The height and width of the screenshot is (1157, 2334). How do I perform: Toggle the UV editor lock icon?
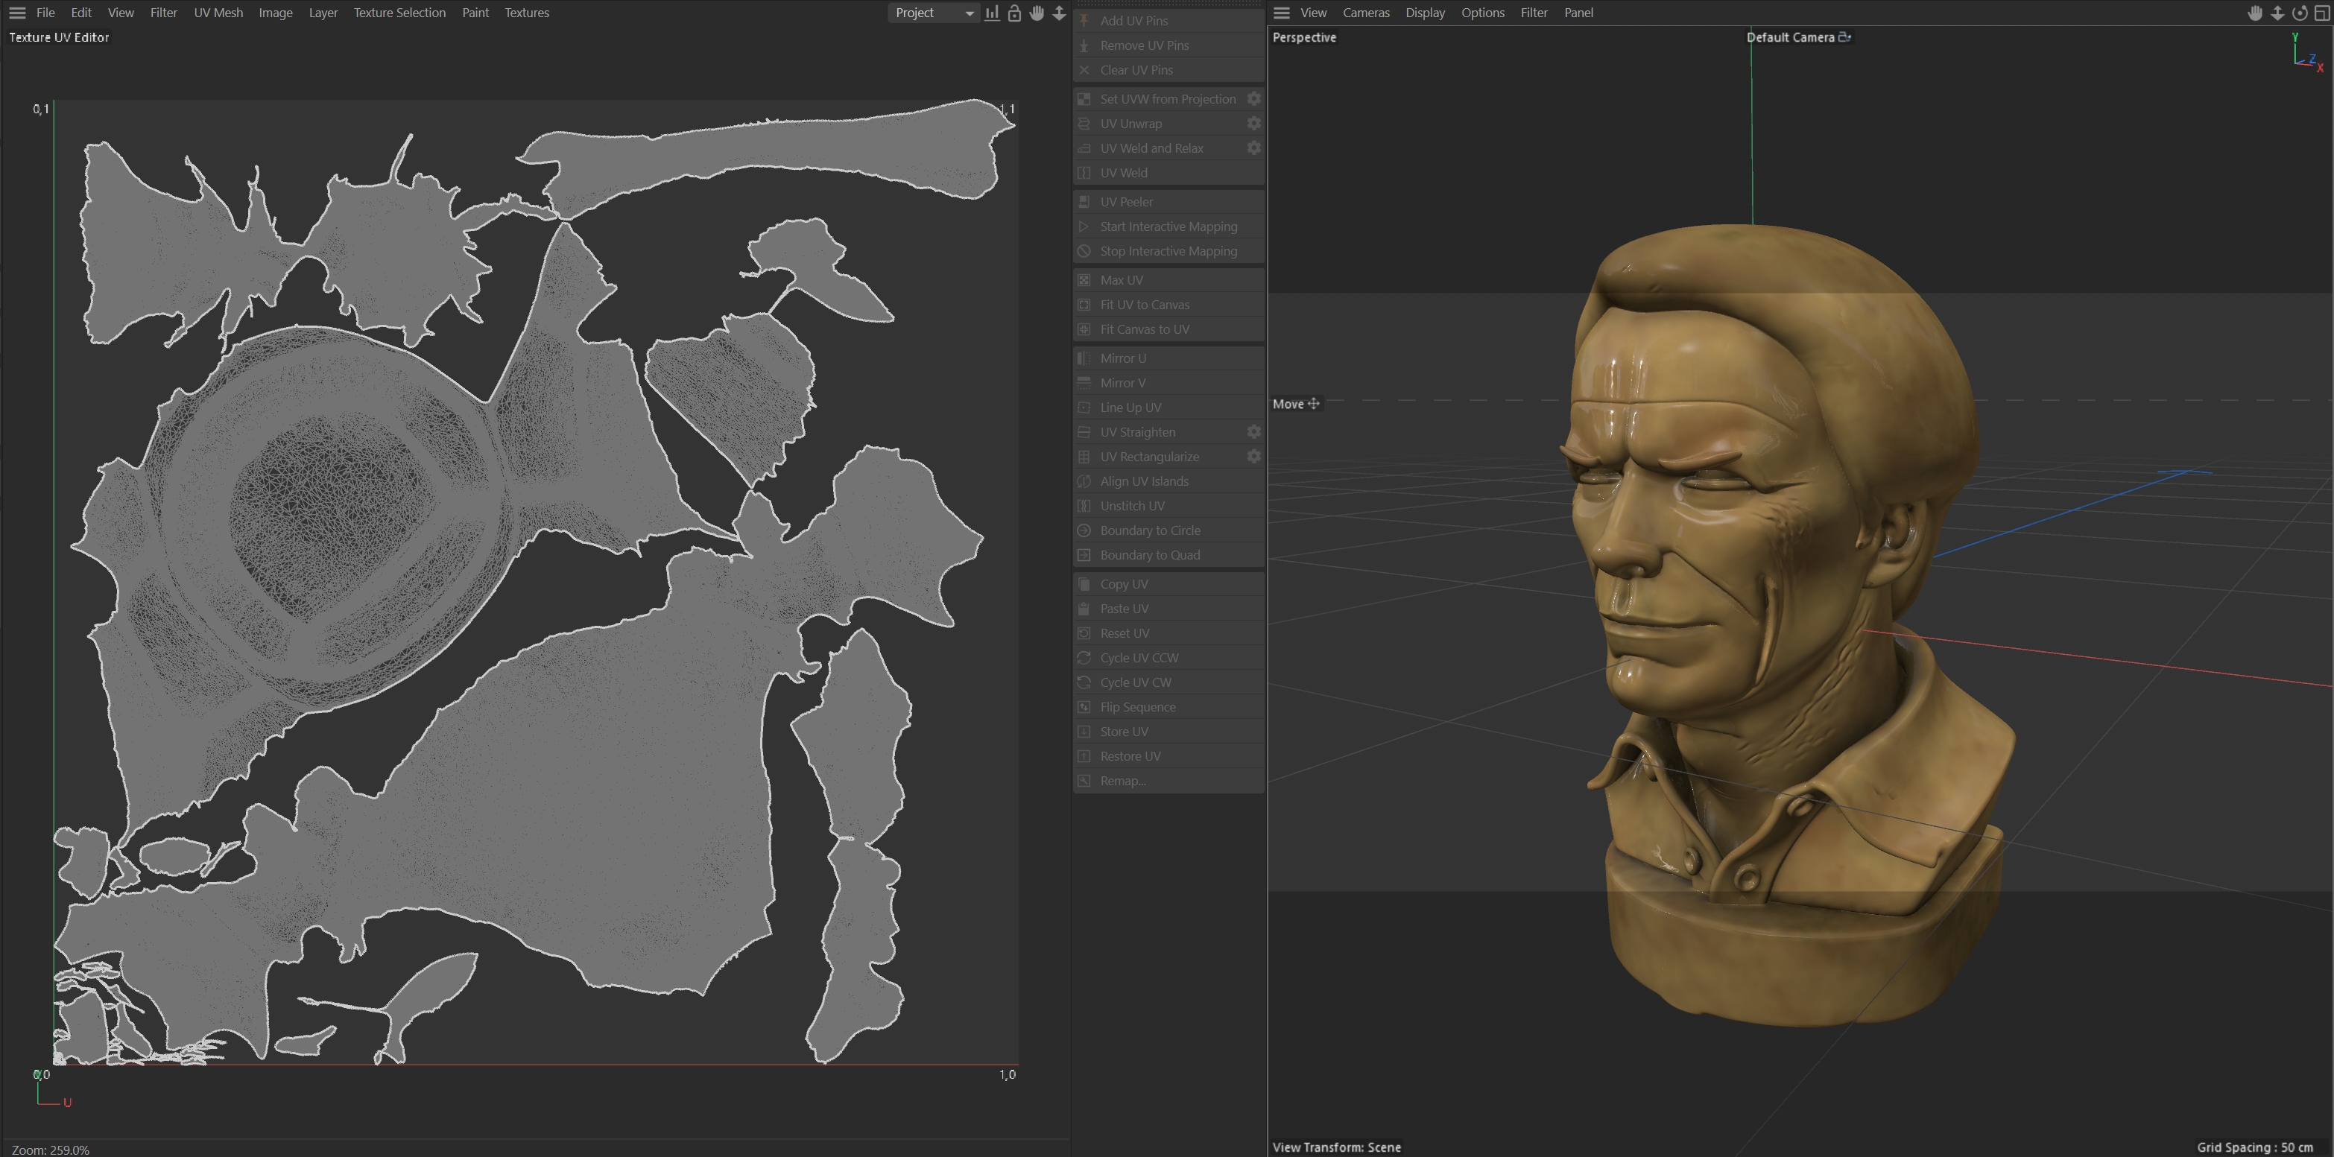1015,13
